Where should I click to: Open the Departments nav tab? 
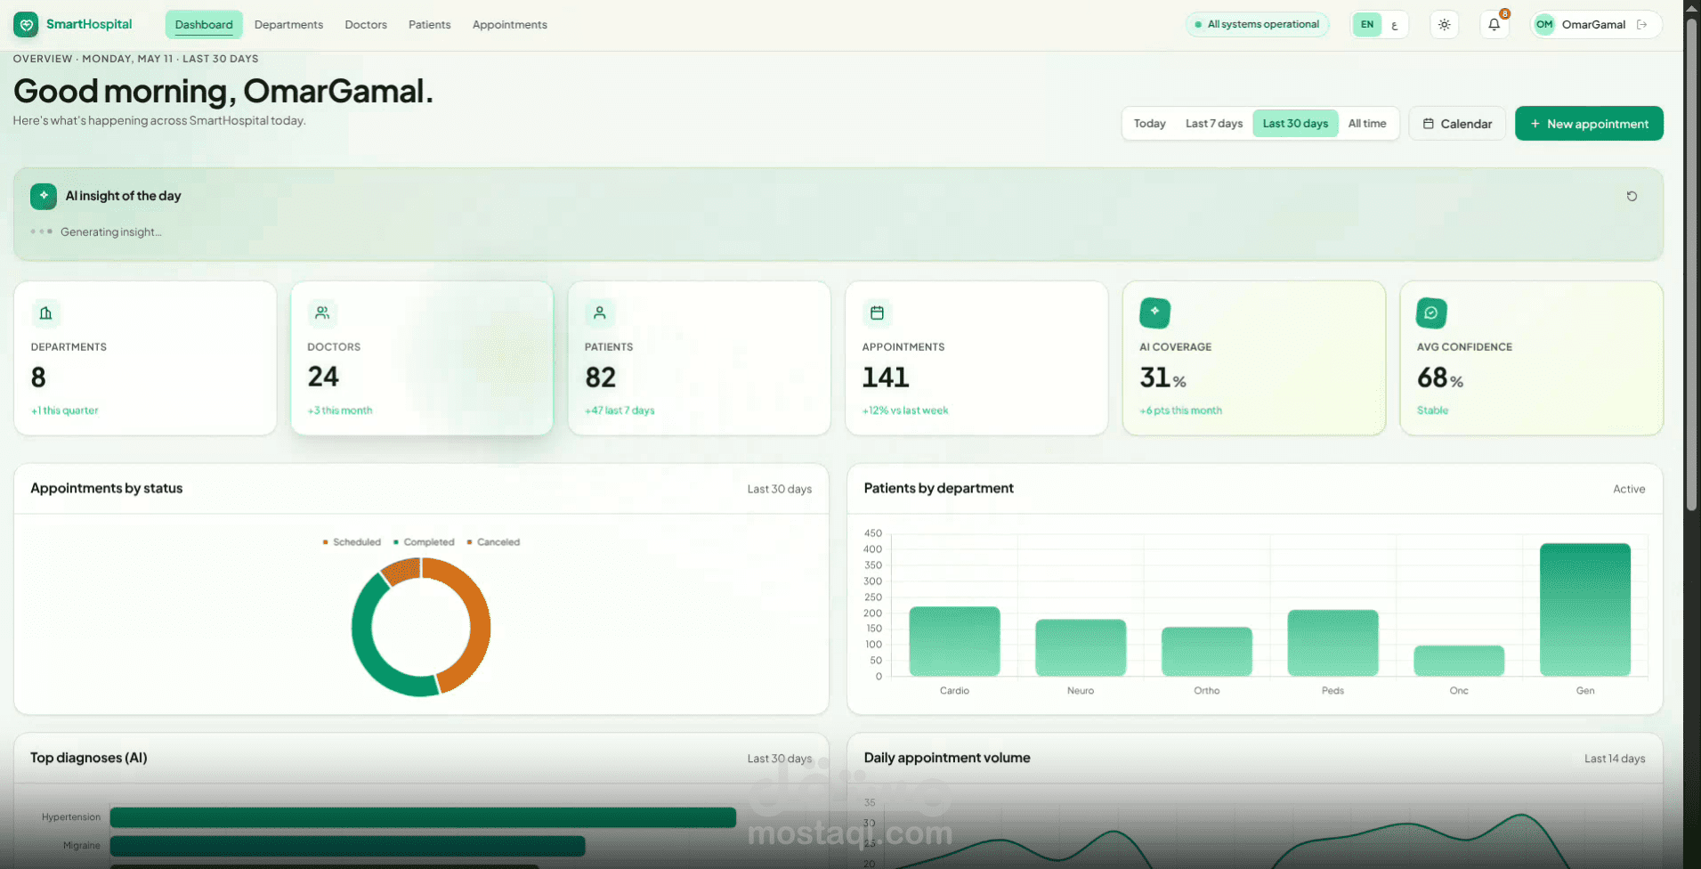[x=288, y=25]
